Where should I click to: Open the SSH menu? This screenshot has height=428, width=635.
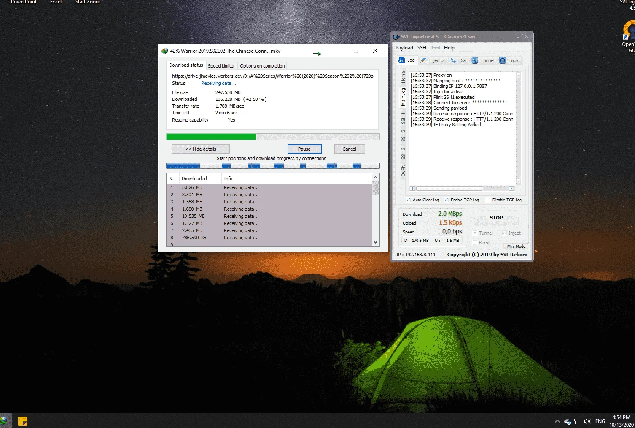coord(422,48)
